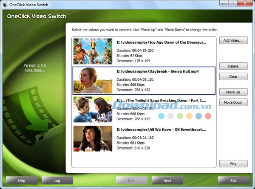Exit the application
This screenshot has width=255, height=189.
click(233, 181)
